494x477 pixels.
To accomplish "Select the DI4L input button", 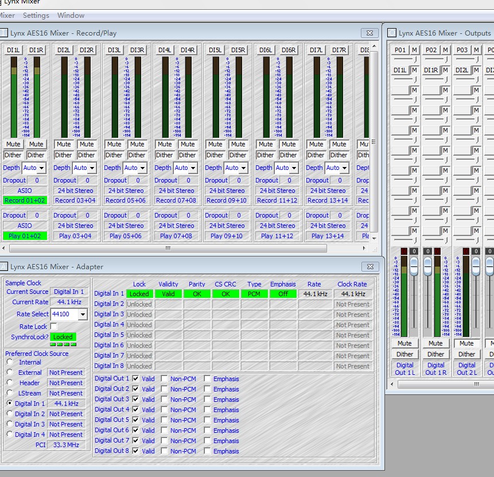I will (165, 50).
